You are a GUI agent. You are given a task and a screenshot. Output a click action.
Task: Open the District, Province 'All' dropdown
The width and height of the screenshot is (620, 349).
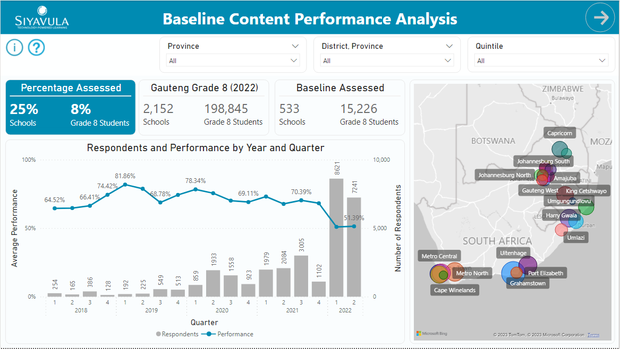tap(387, 60)
